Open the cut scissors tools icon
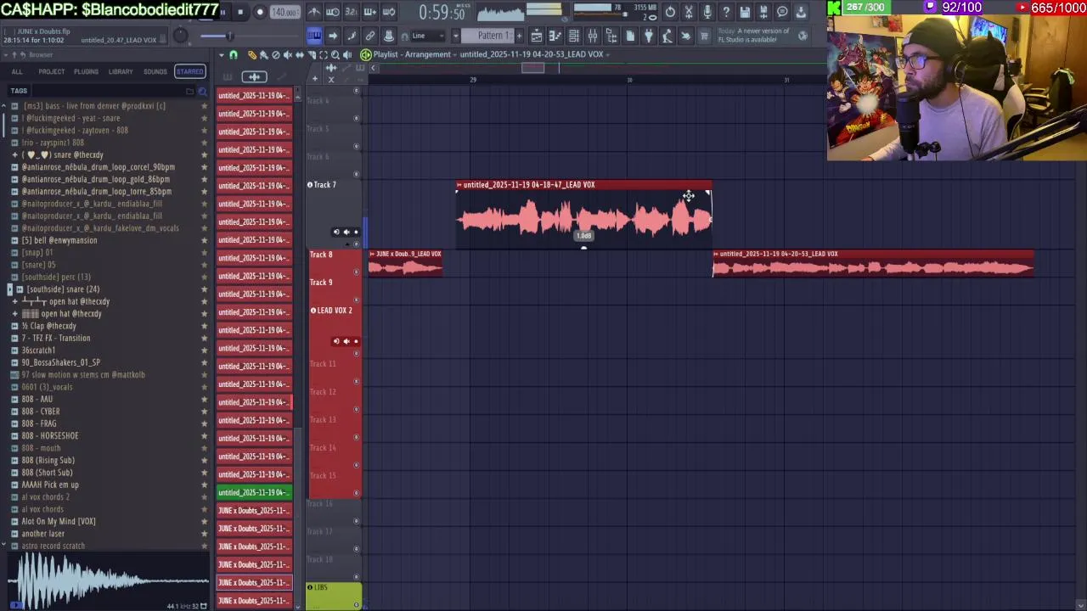 (x=689, y=12)
